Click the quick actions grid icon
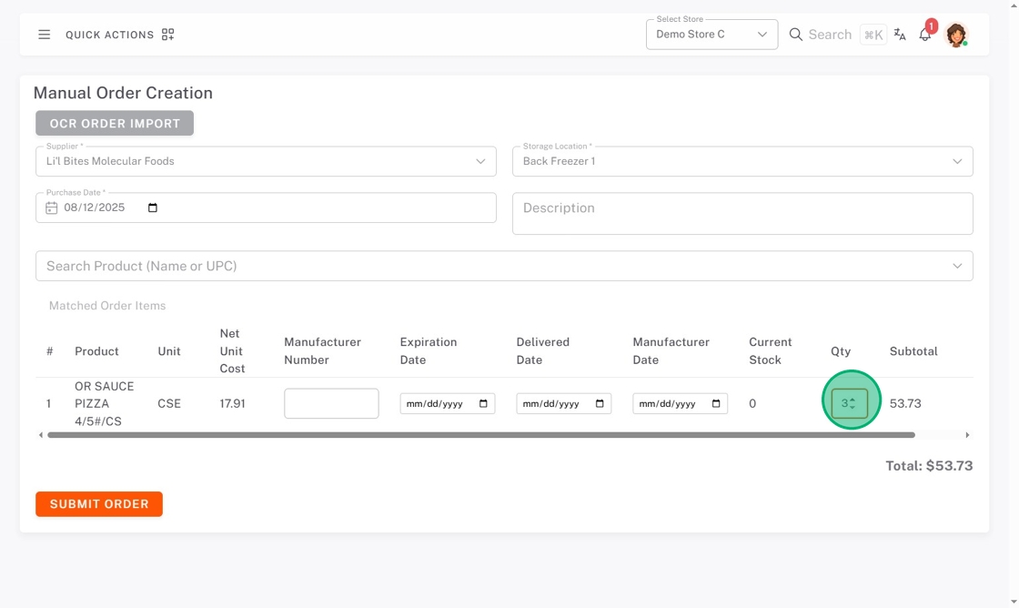 pyautogui.click(x=167, y=35)
